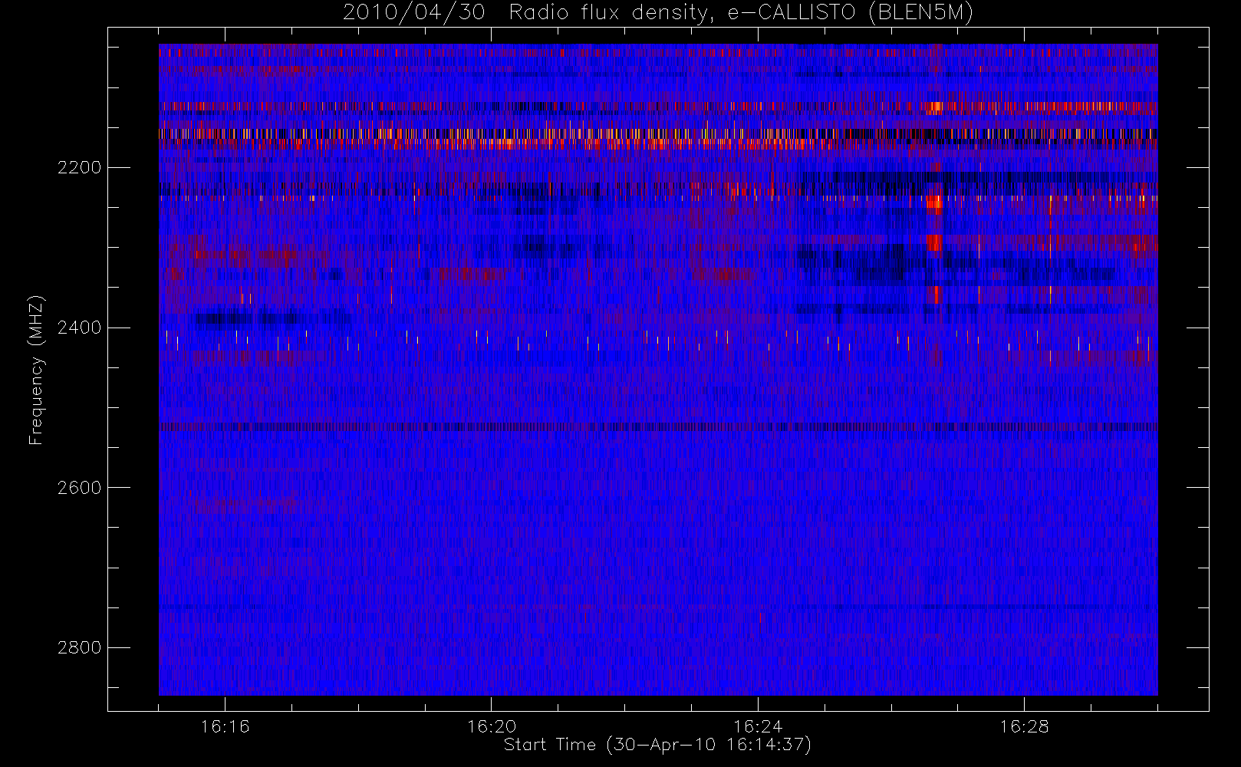Viewport: 1241px width, 767px height.
Task: Select the 2400 frequency axis label
Action: coord(79,328)
